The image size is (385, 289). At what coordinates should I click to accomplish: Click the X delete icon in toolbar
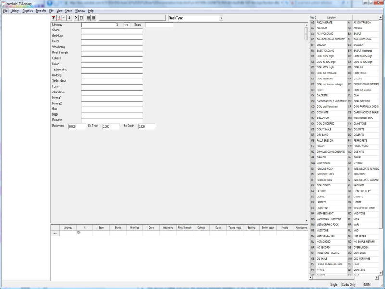click(x=76, y=18)
